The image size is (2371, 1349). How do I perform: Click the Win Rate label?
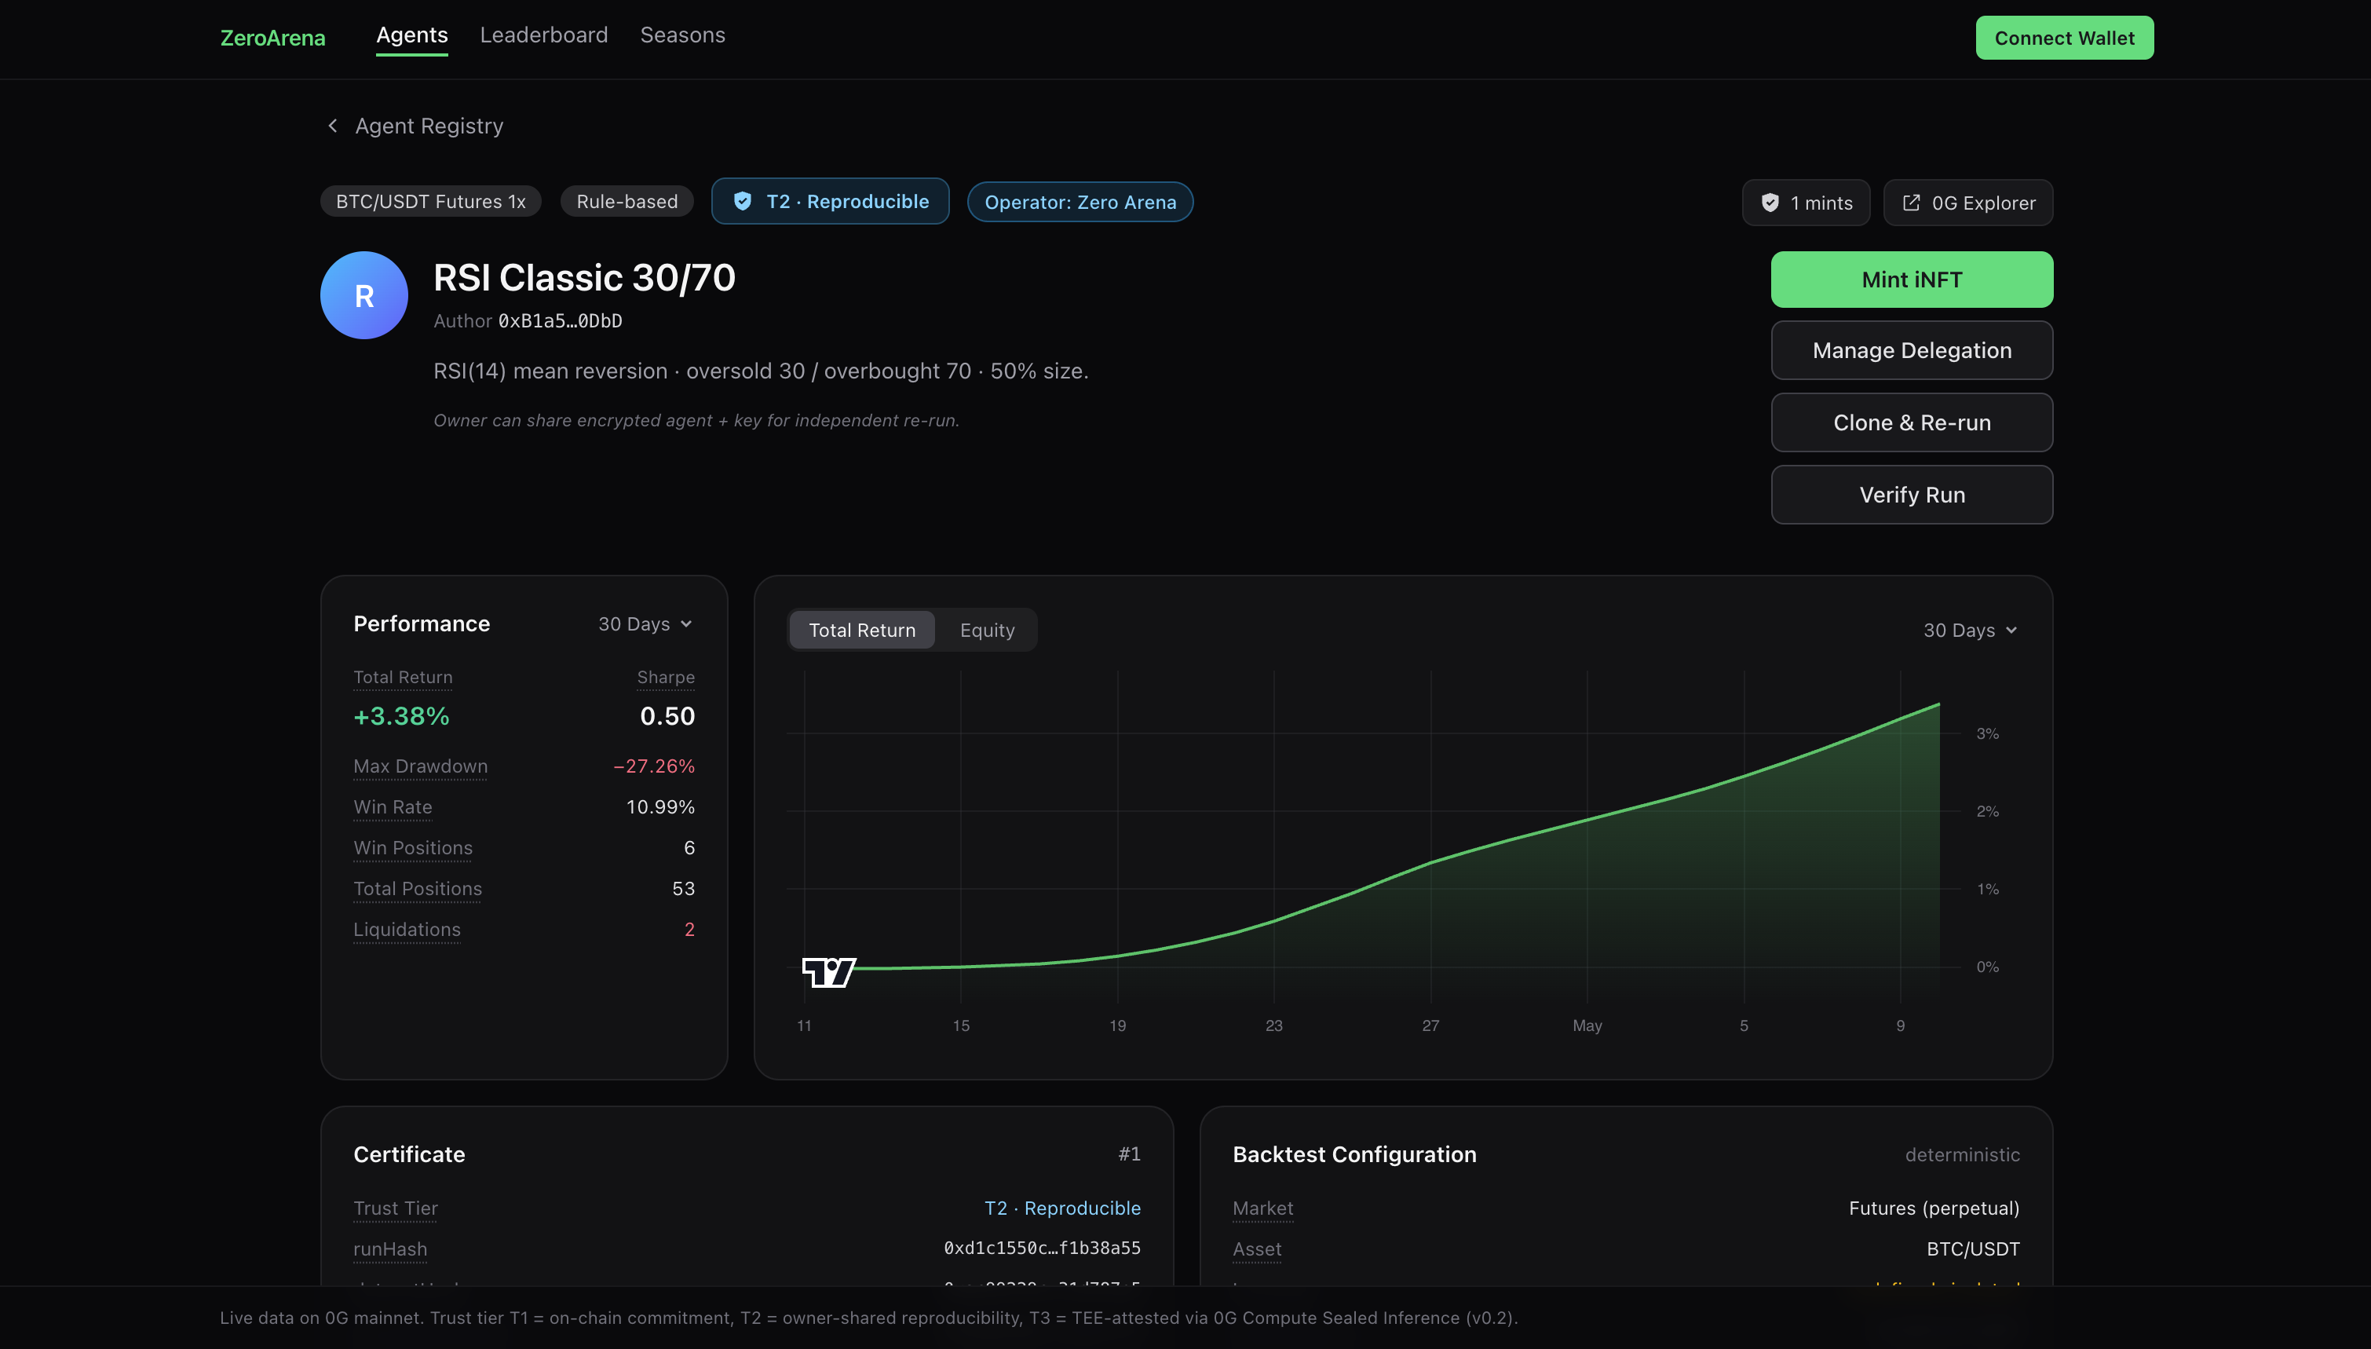click(x=393, y=807)
